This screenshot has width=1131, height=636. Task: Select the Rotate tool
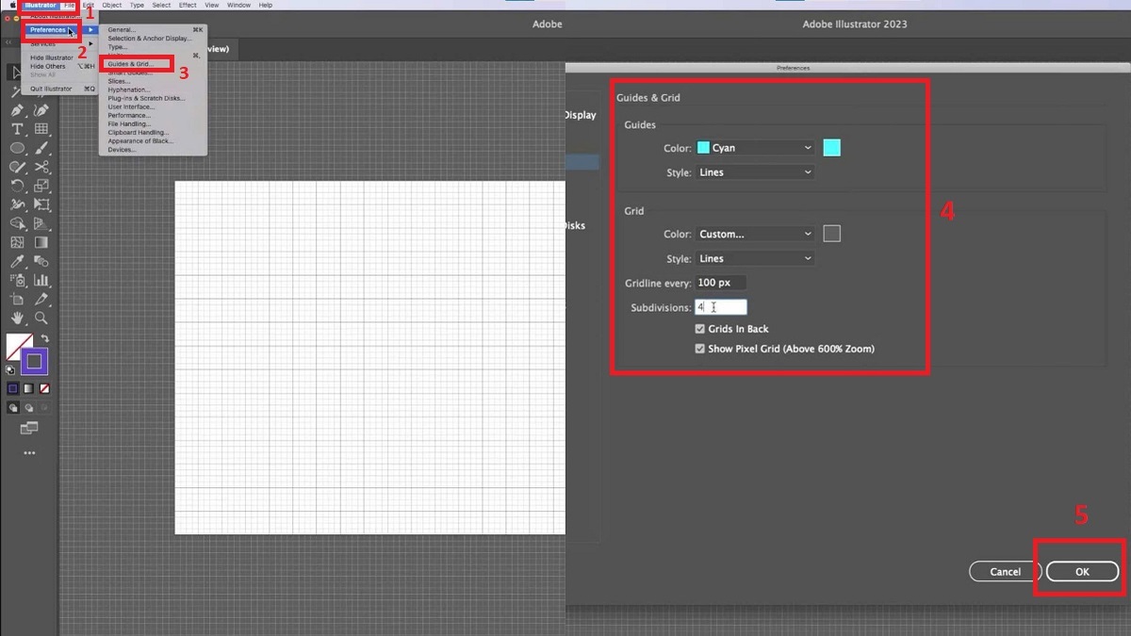click(x=18, y=186)
